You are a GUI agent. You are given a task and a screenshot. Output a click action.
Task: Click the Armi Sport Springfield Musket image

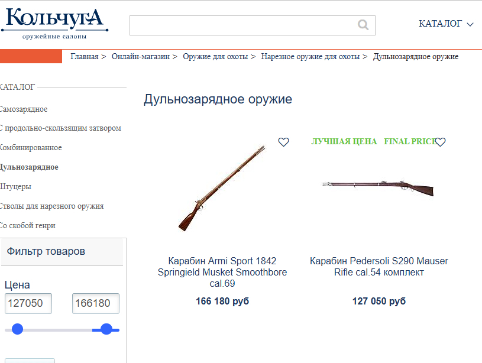tap(222, 188)
